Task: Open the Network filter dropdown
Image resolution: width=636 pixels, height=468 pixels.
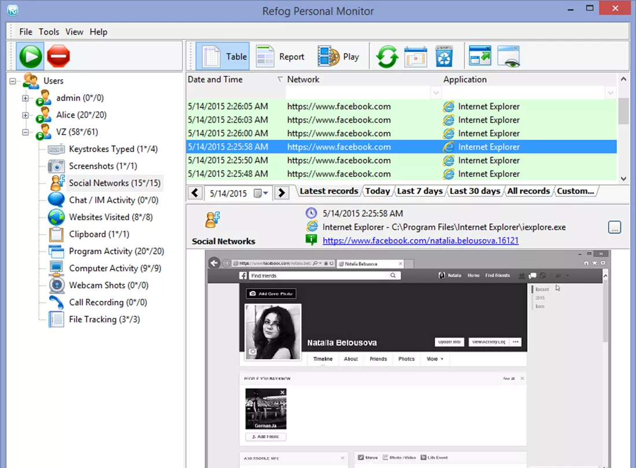Action: click(x=435, y=93)
